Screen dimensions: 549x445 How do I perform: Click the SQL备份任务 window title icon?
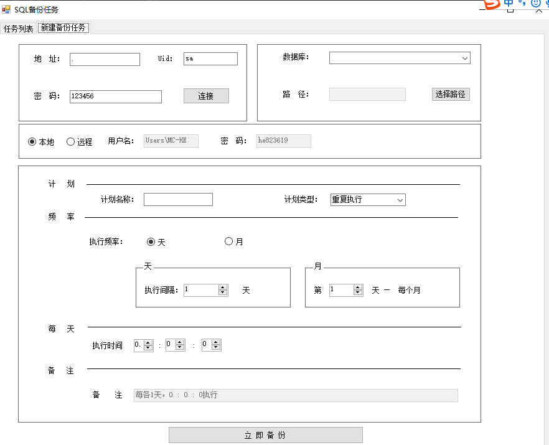pos(6,9)
